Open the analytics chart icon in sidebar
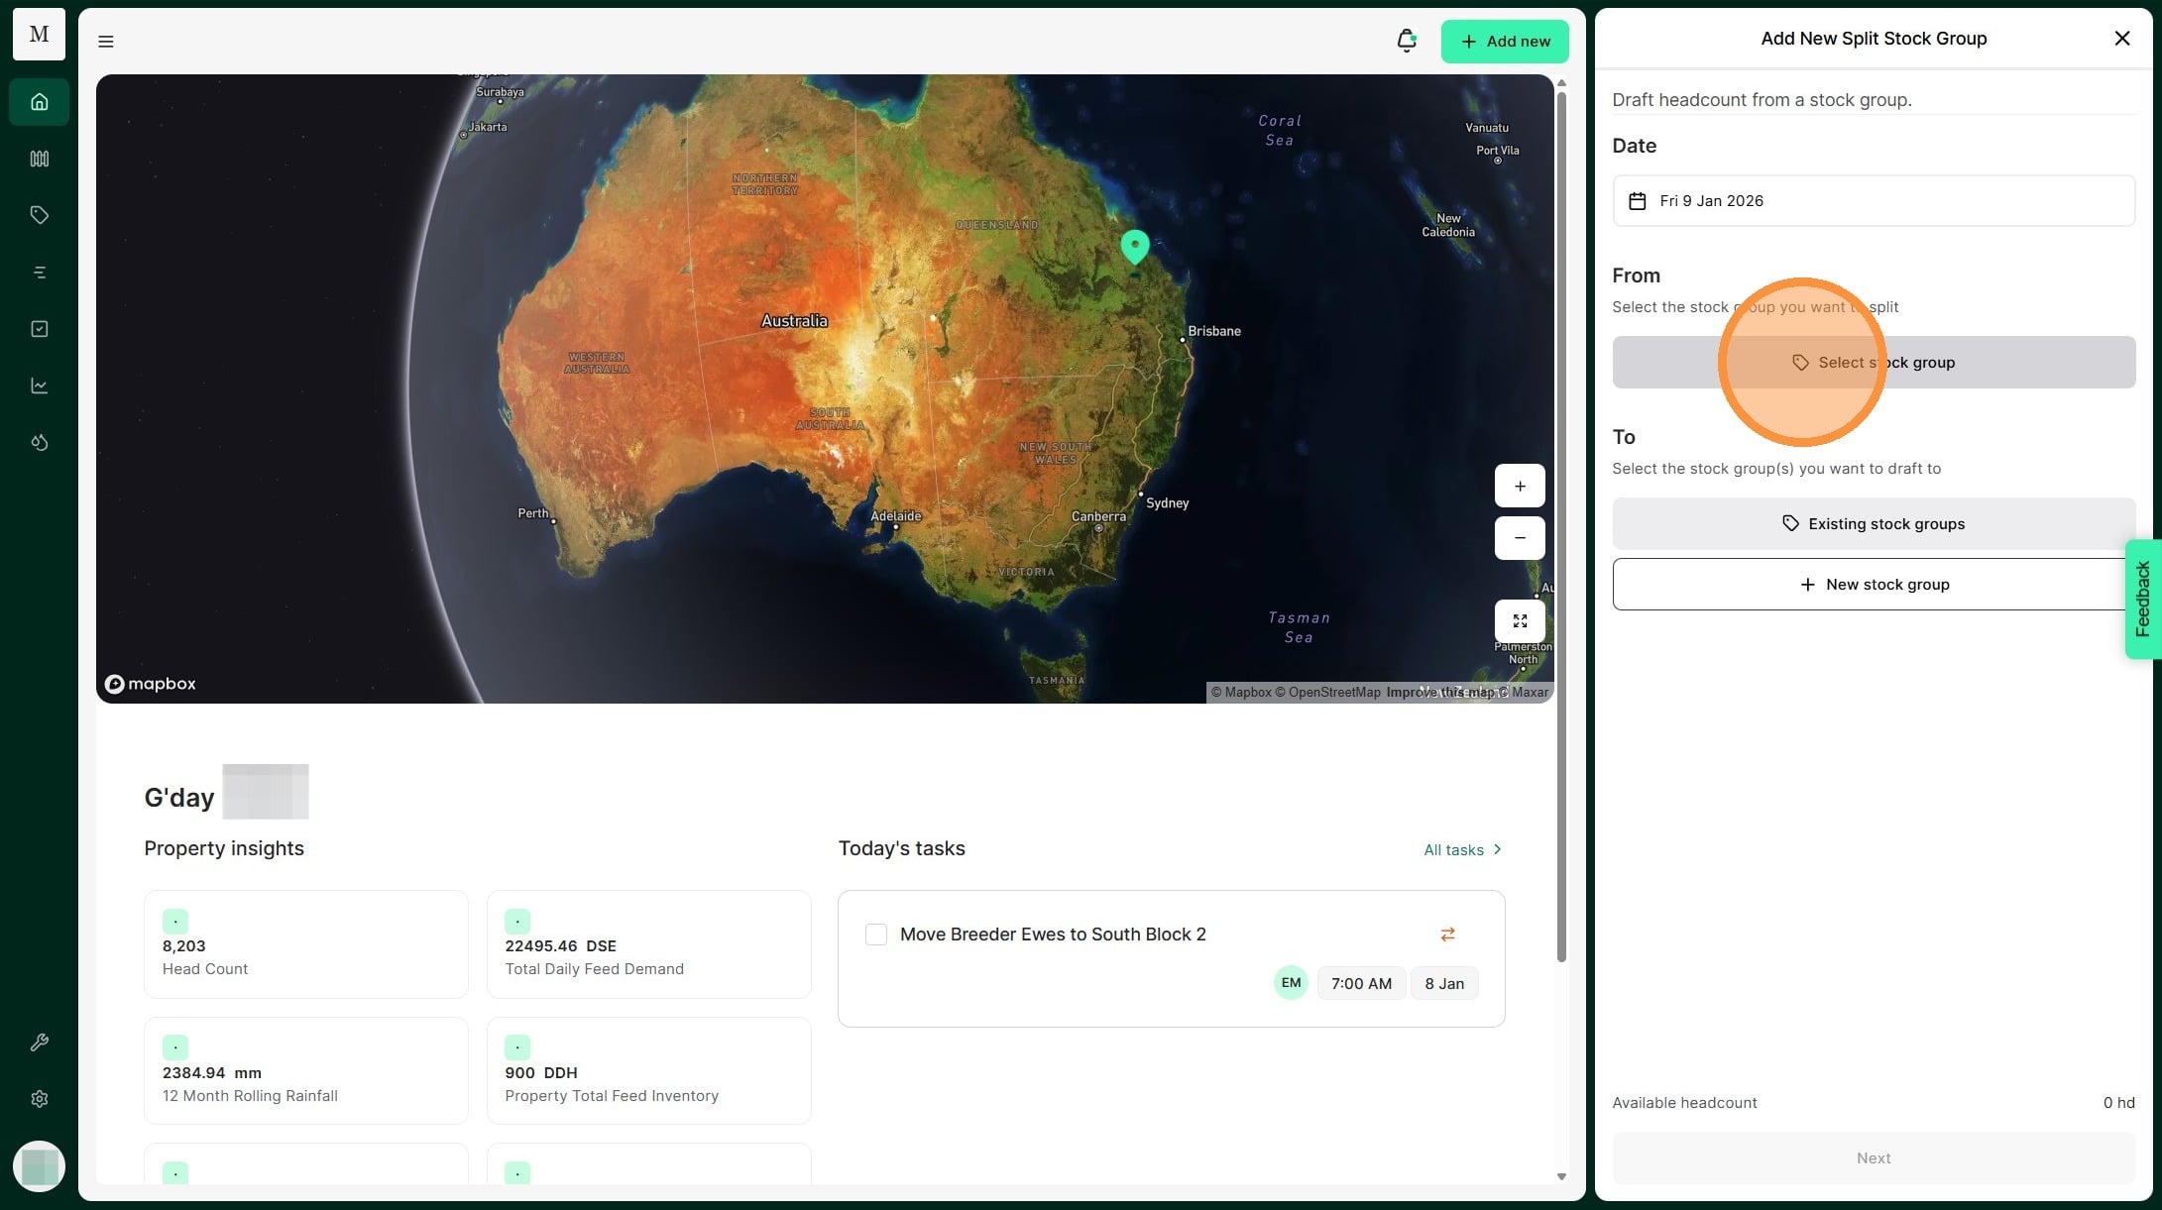2162x1210 pixels. (40, 385)
